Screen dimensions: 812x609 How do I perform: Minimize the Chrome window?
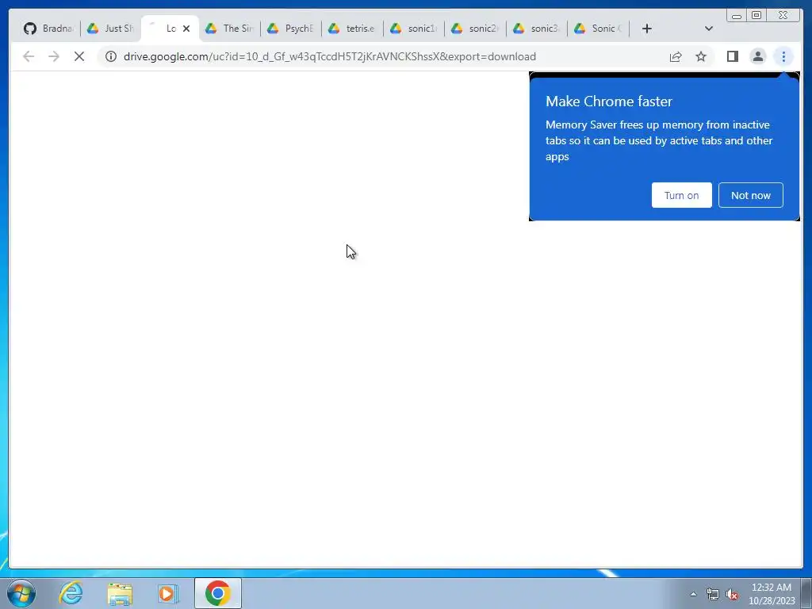pos(737,16)
